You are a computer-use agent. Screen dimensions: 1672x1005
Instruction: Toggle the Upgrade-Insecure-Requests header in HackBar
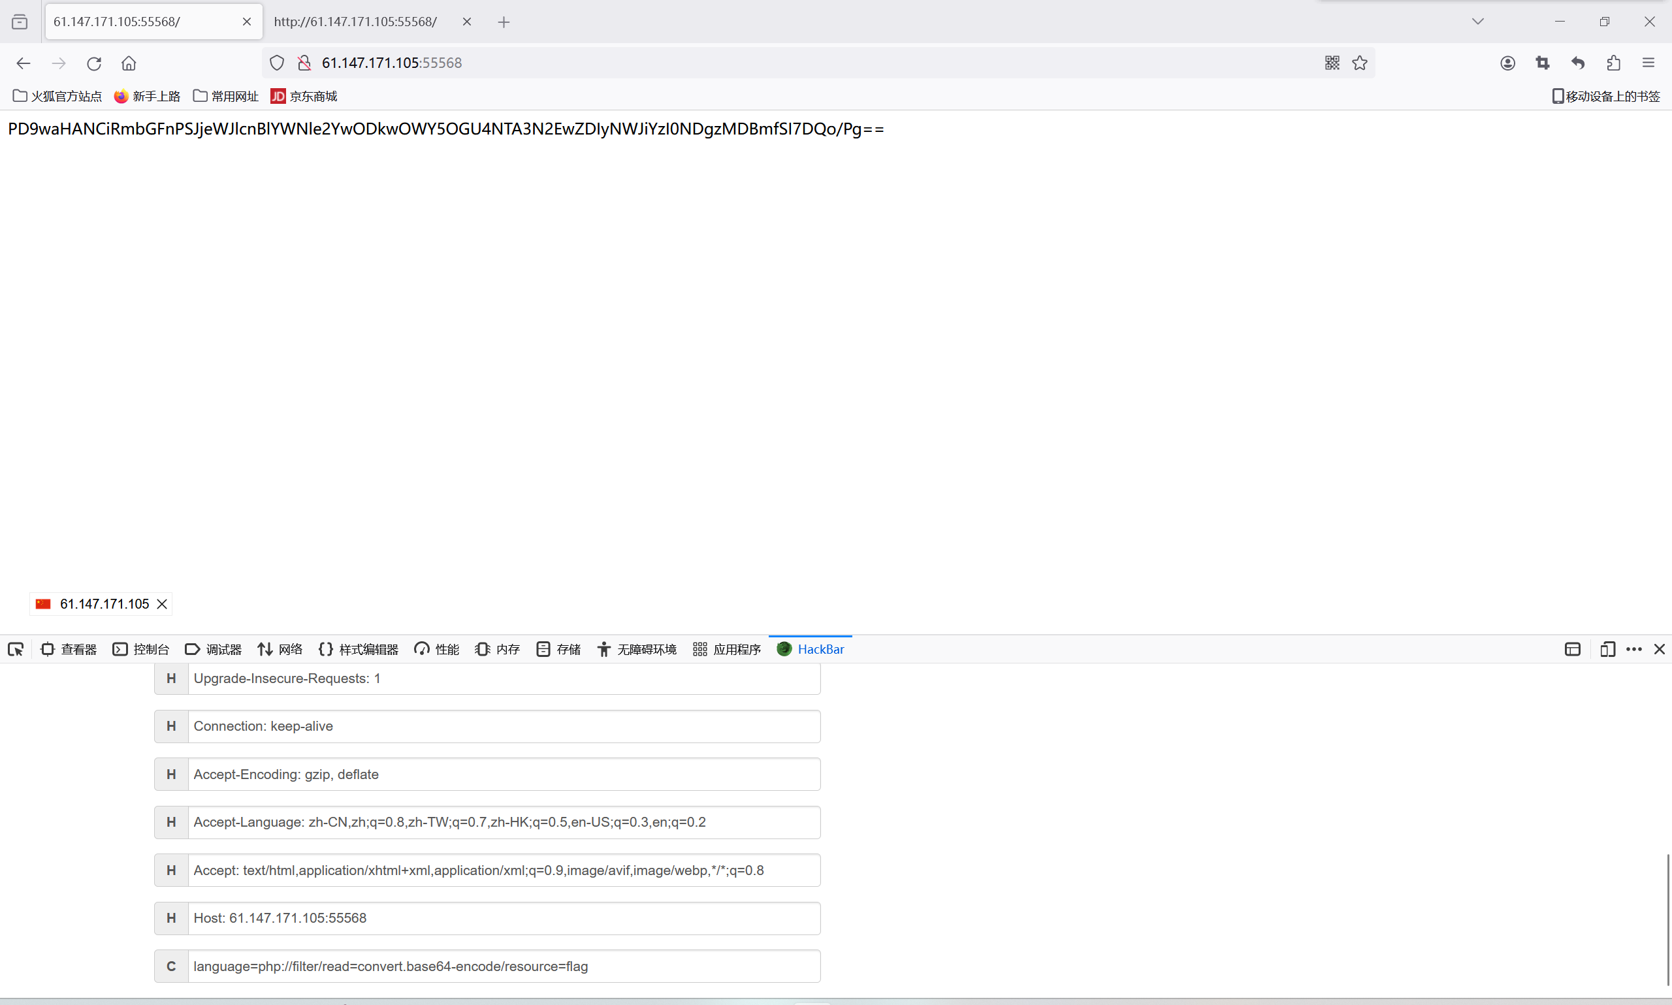tap(170, 678)
